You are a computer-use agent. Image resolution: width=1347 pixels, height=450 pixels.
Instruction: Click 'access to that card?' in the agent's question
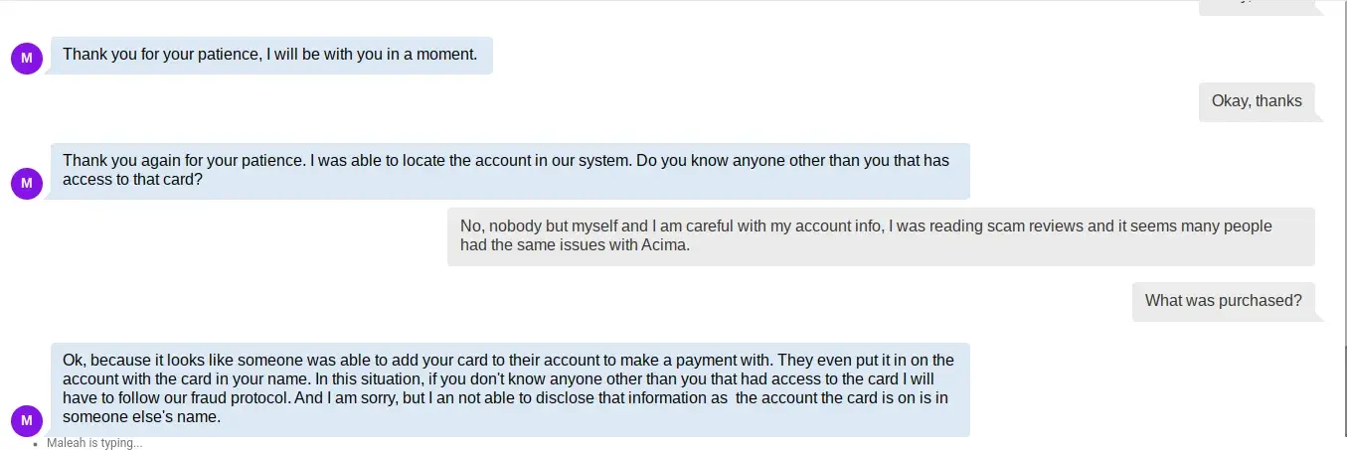coord(133,180)
